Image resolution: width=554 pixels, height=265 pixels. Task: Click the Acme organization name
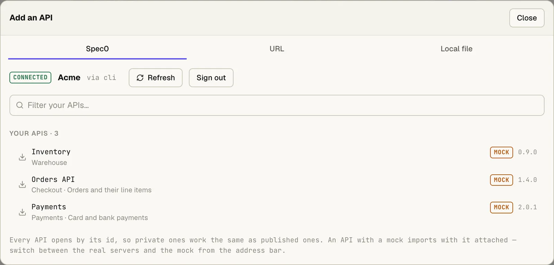click(69, 77)
